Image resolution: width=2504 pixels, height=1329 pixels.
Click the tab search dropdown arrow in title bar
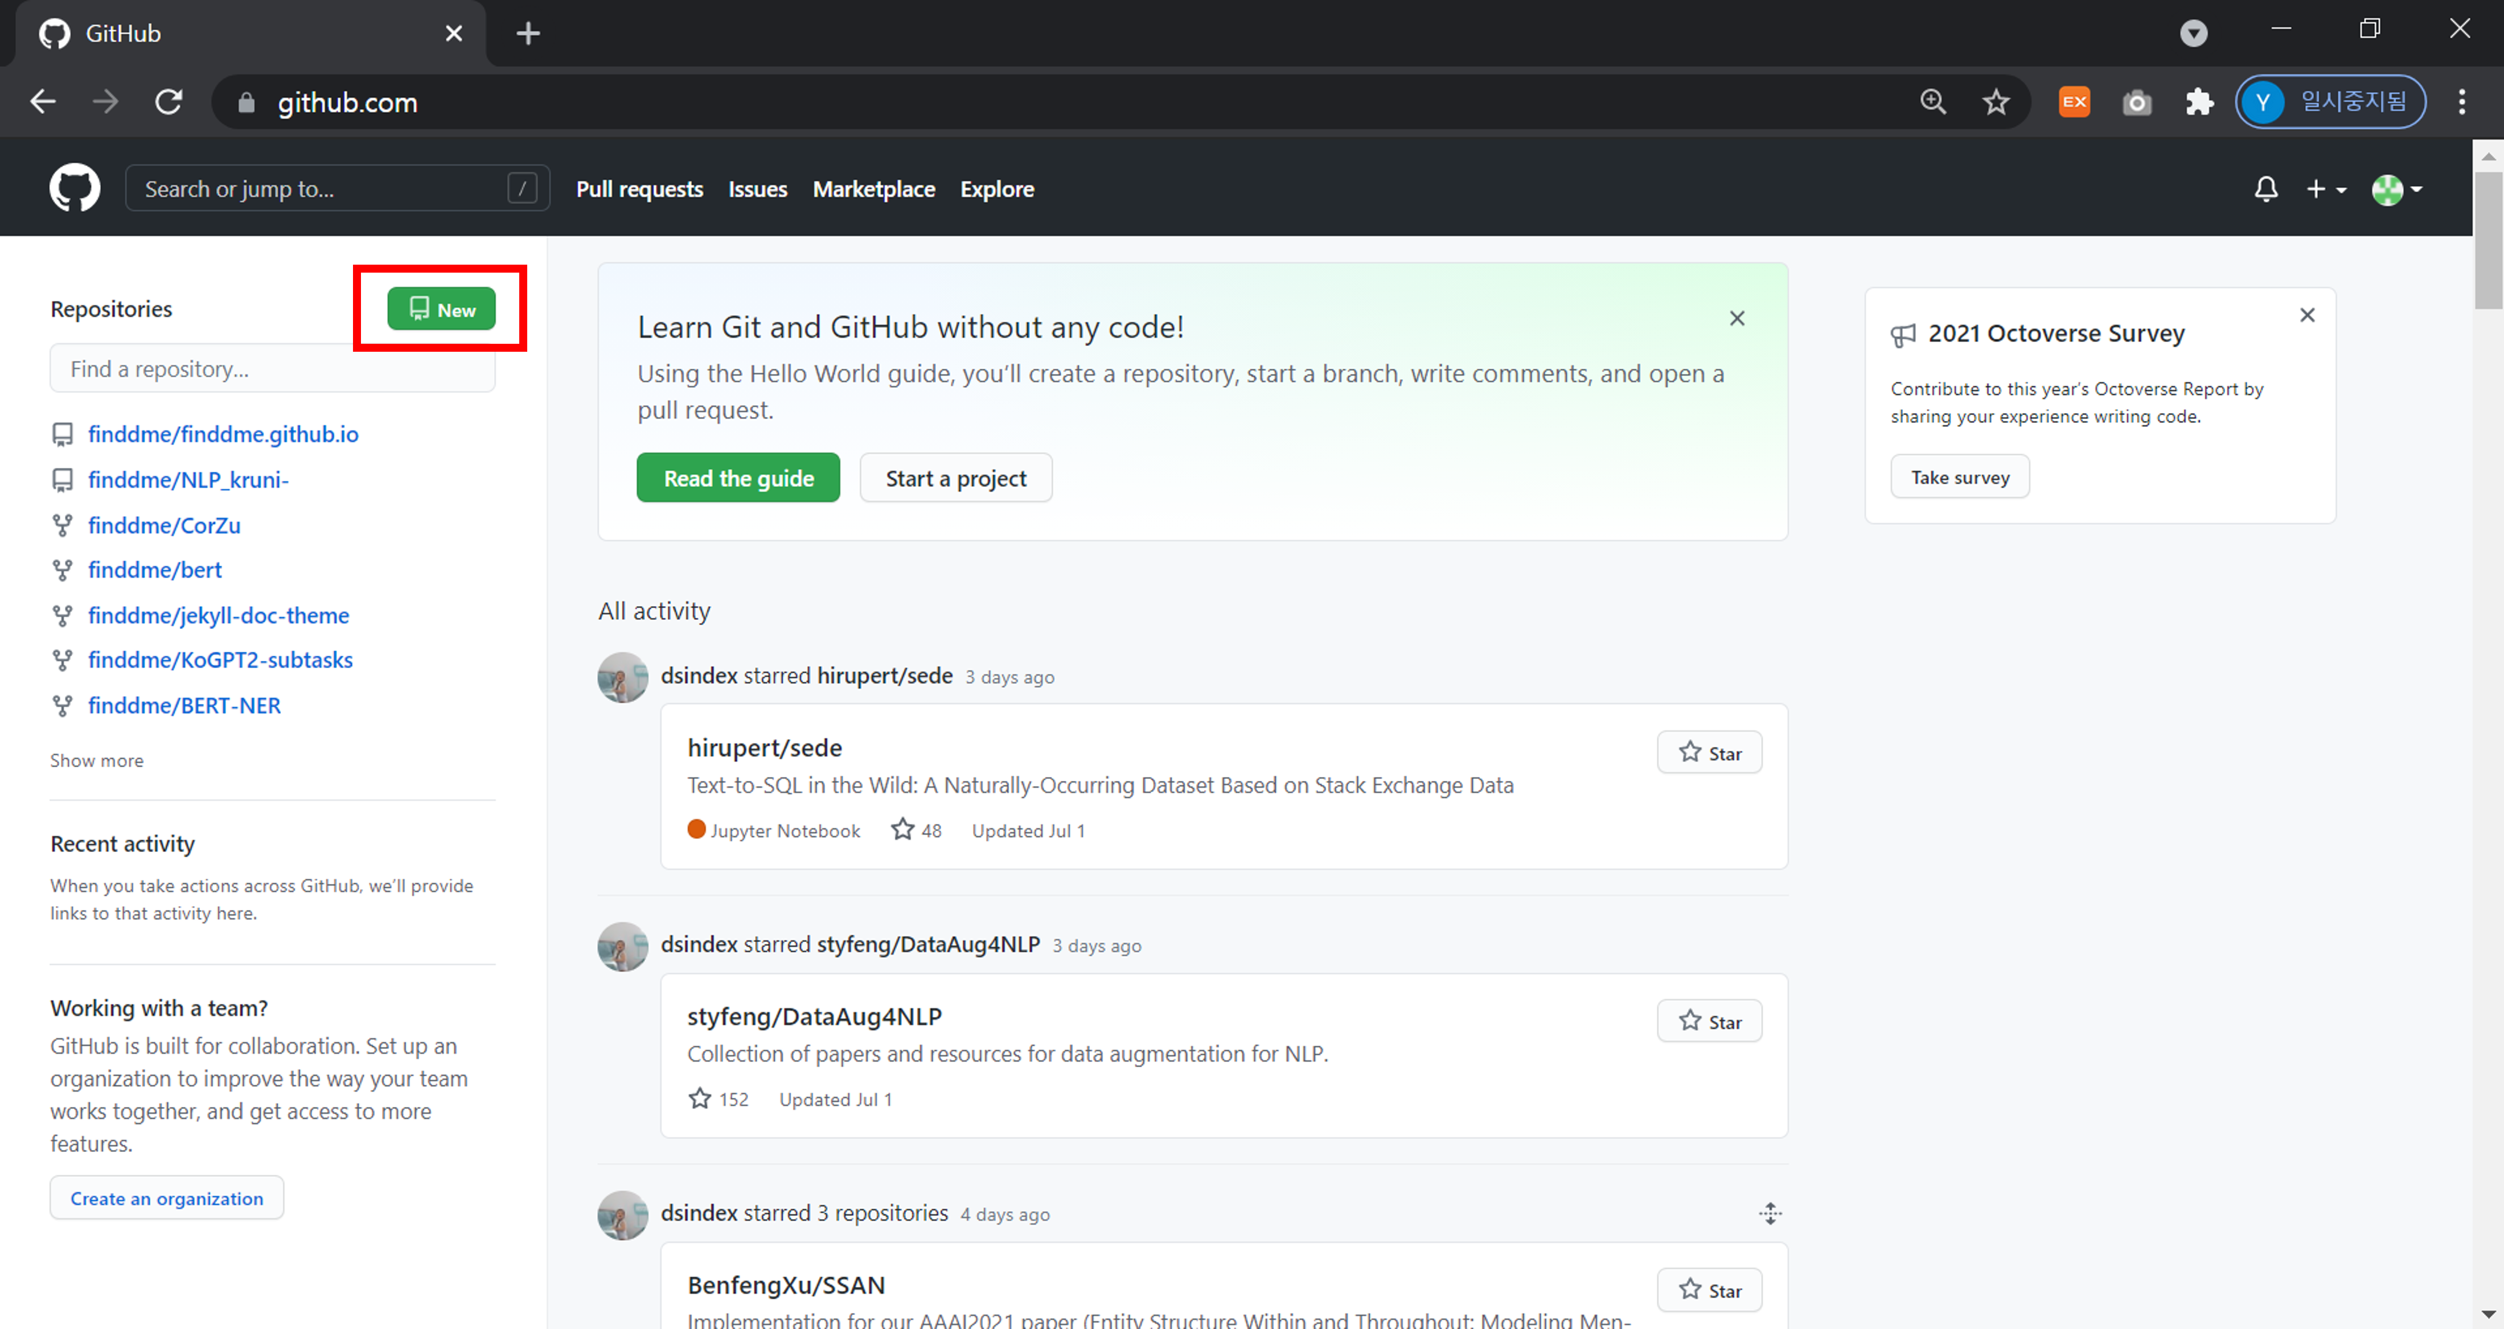coord(2193,33)
